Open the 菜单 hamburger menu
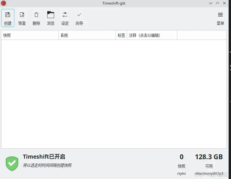This screenshot has width=231, height=179. [220, 18]
